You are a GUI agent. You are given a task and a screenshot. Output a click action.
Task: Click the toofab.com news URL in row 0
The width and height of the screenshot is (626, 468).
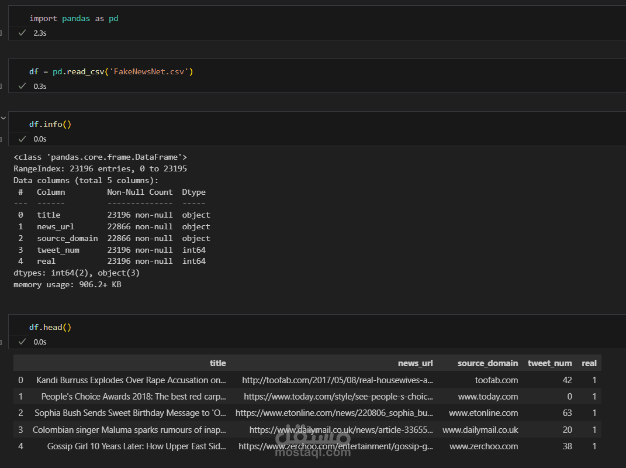point(337,380)
